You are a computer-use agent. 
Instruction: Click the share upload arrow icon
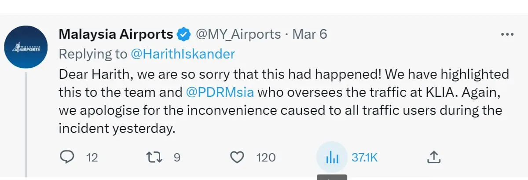coord(434,157)
